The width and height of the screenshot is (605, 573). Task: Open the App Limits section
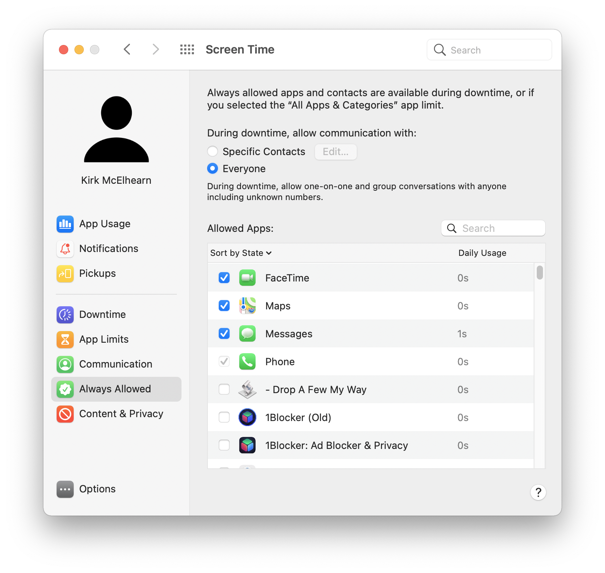(x=116, y=340)
